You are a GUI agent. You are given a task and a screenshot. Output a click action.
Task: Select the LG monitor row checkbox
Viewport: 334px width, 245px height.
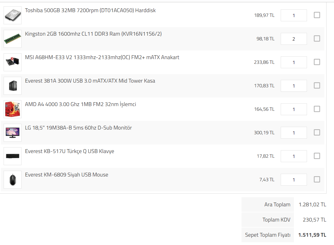point(317,133)
